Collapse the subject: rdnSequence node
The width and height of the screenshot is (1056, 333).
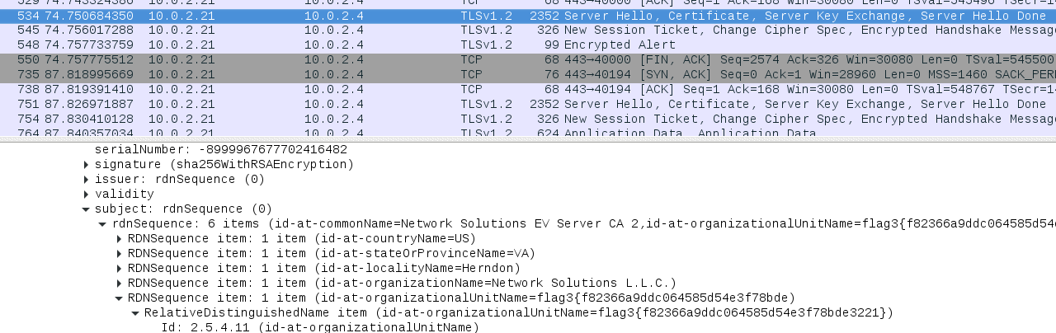(x=87, y=209)
